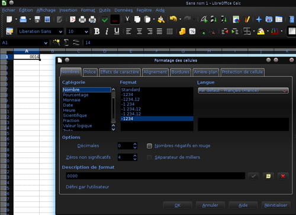Click cell A1 containing 0014
The image size is (296, 215).
coord(27,57)
